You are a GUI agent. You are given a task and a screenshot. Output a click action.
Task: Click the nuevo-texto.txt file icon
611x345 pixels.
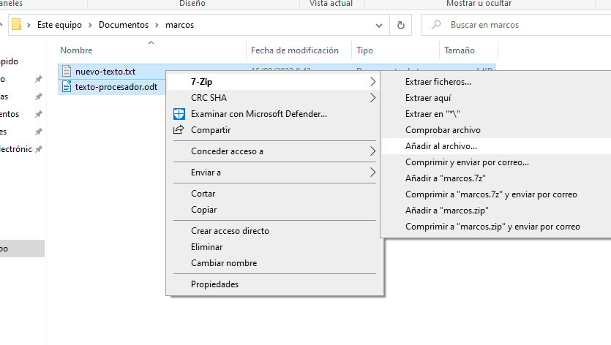(x=67, y=71)
